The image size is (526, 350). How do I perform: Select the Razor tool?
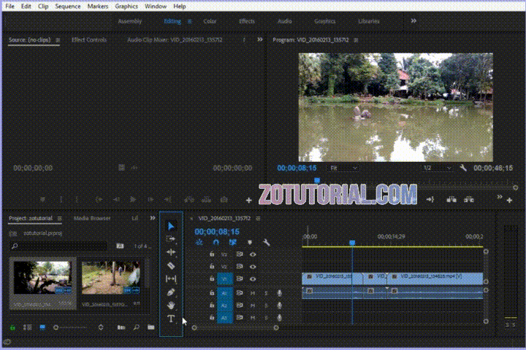tap(171, 265)
